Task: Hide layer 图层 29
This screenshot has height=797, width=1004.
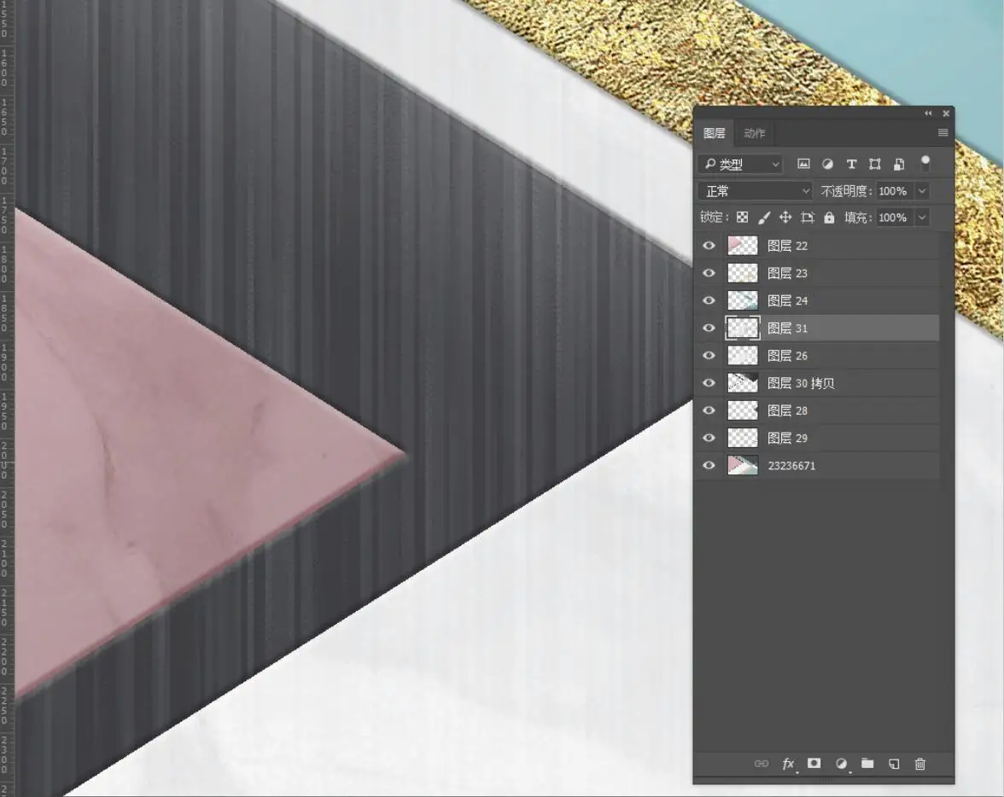Action: coord(709,438)
